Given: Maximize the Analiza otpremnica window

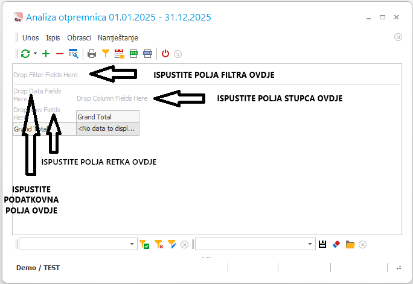Looking at the screenshot, I should [x=382, y=17].
